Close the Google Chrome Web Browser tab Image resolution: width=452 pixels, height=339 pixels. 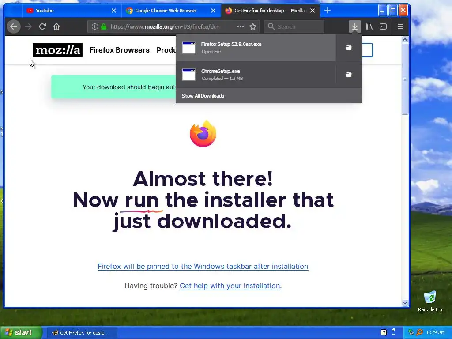213,11
